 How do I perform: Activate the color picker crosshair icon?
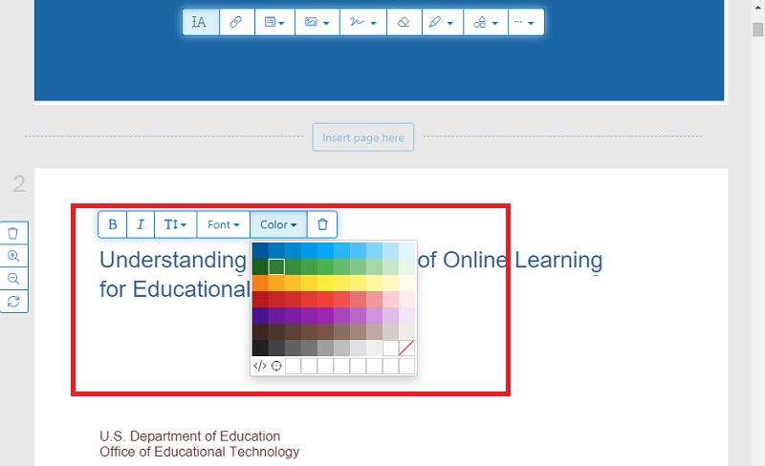pyautogui.click(x=276, y=366)
